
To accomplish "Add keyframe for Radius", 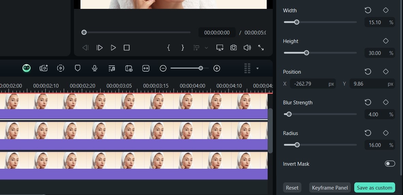I will point(386,133).
